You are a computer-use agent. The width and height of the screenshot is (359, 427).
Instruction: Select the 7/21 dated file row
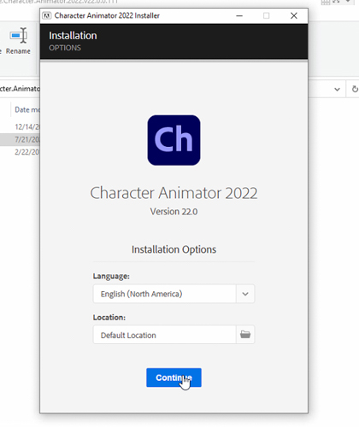tap(20, 139)
